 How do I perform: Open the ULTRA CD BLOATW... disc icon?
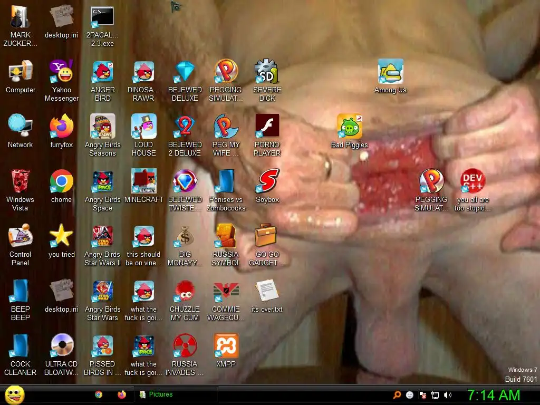coord(62,355)
